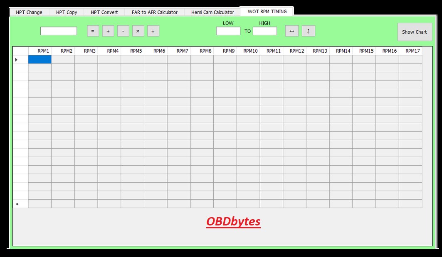The image size is (442, 257).
Task: Click the LOW value input field
Action: tap(228, 31)
